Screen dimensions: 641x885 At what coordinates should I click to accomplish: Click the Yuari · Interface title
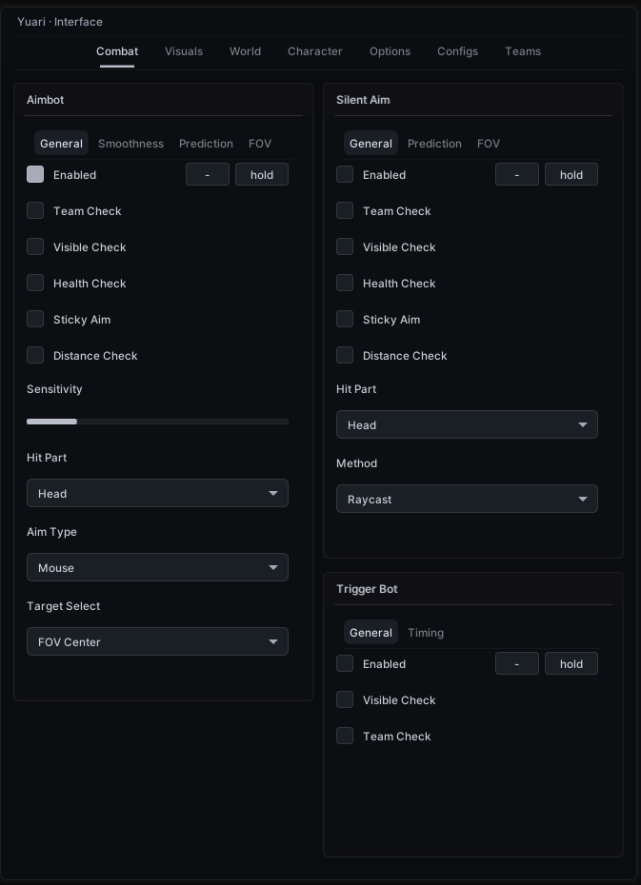pyautogui.click(x=60, y=22)
